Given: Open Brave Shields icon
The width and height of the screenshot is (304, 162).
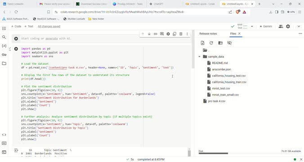Looking at the screenshot, I should pos(238,12).
